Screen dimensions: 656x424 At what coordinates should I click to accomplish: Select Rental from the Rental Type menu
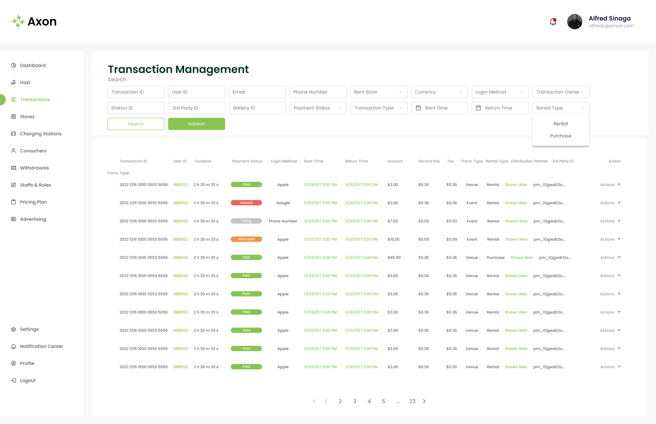[561, 124]
